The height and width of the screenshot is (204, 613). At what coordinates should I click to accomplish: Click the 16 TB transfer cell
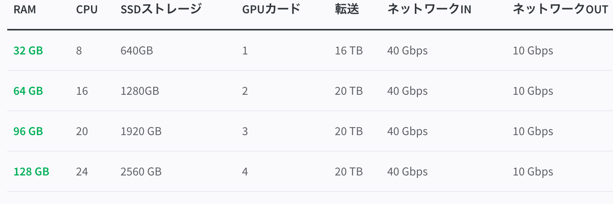(348, 51)
